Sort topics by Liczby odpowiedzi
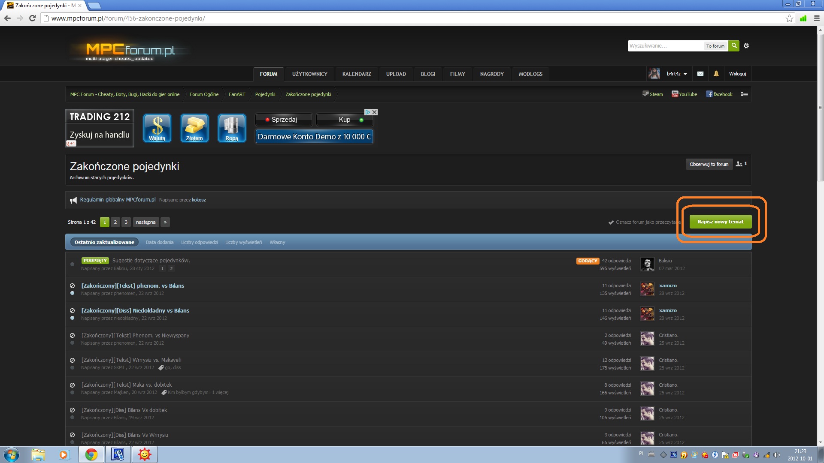Viewport: 824px width, 463px height. point(200,242)
